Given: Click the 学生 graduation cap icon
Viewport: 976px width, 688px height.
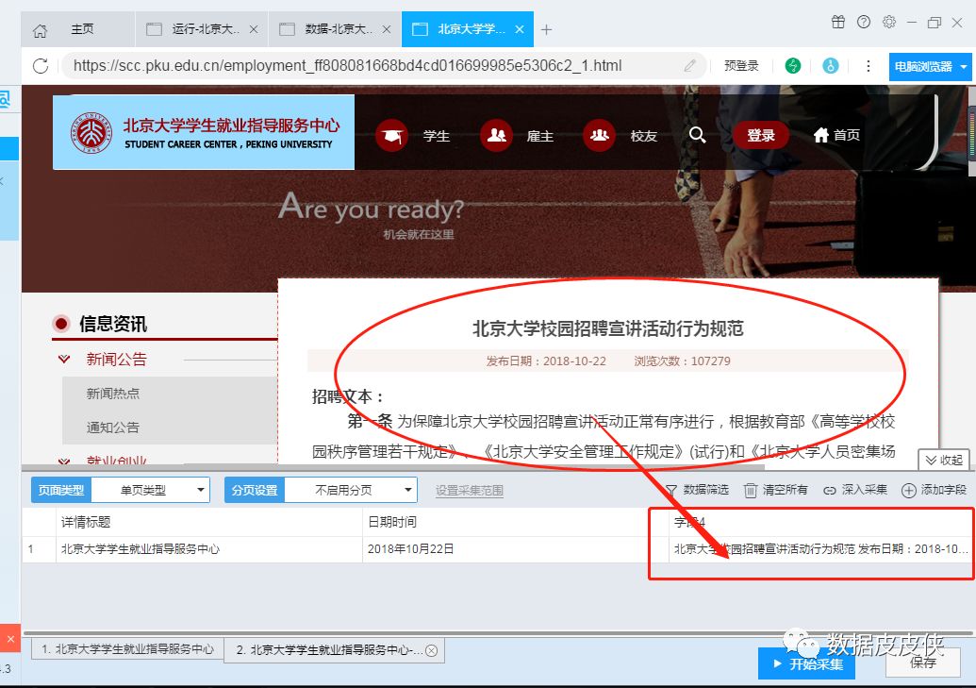Looking at the screenshot, I should (391, 135).
